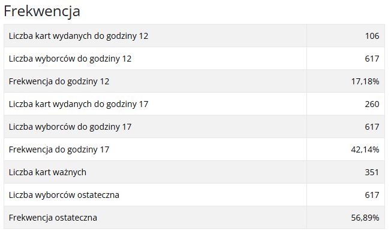Click the 17,18% turnout value
391x232 pixels.
(x=365, y=81)
